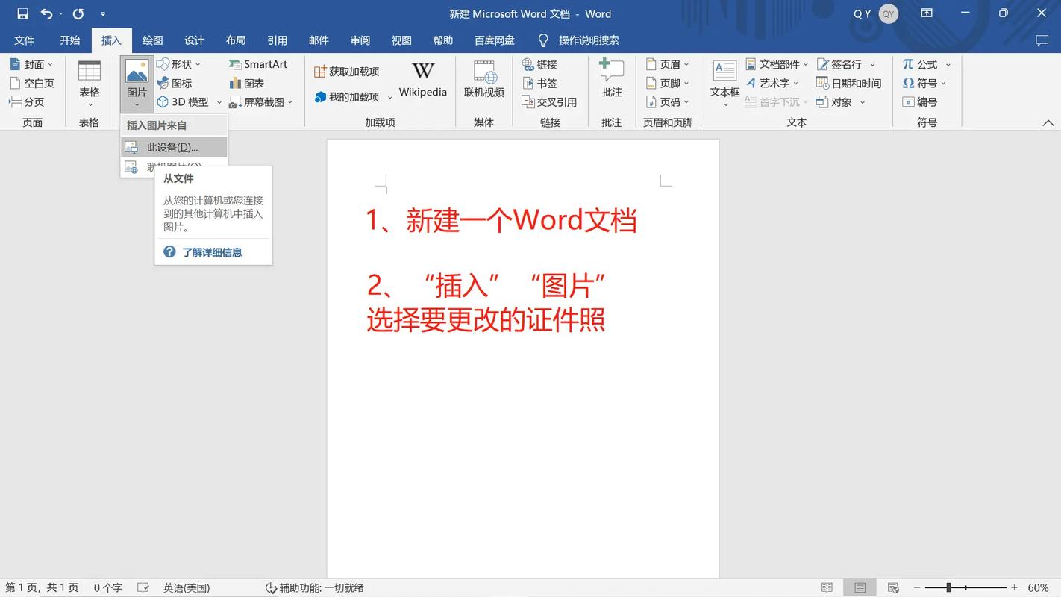This screenshot has height=597, width=1061.
Task: Switch to print layout view
Action: pyautogui.click(x=860, y=588)
